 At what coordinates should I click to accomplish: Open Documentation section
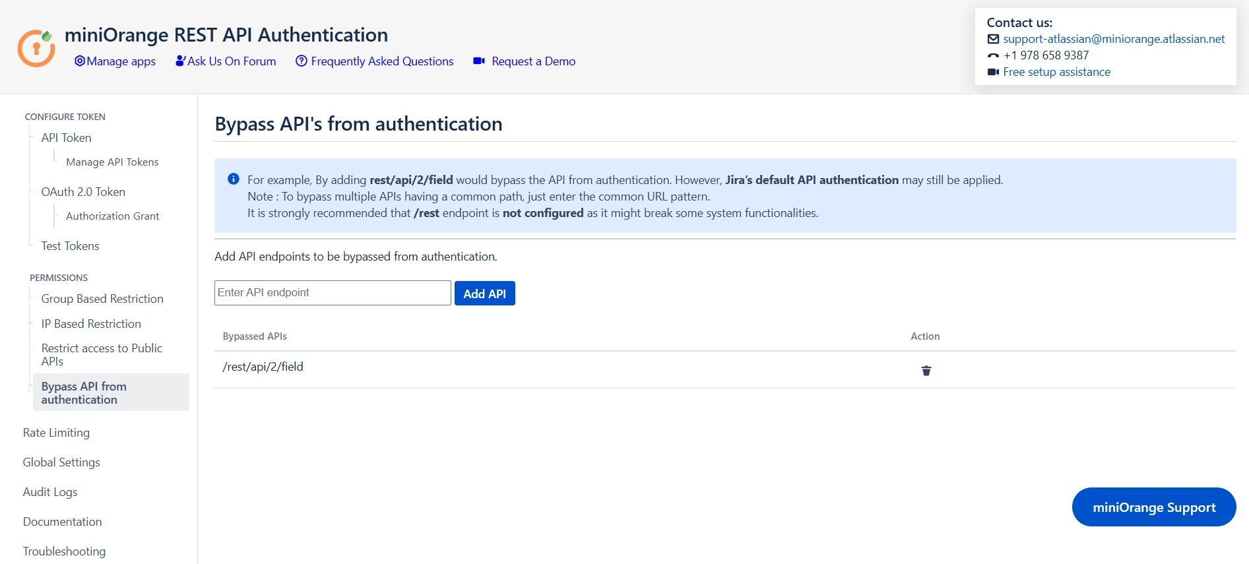[x=62, y=522]
